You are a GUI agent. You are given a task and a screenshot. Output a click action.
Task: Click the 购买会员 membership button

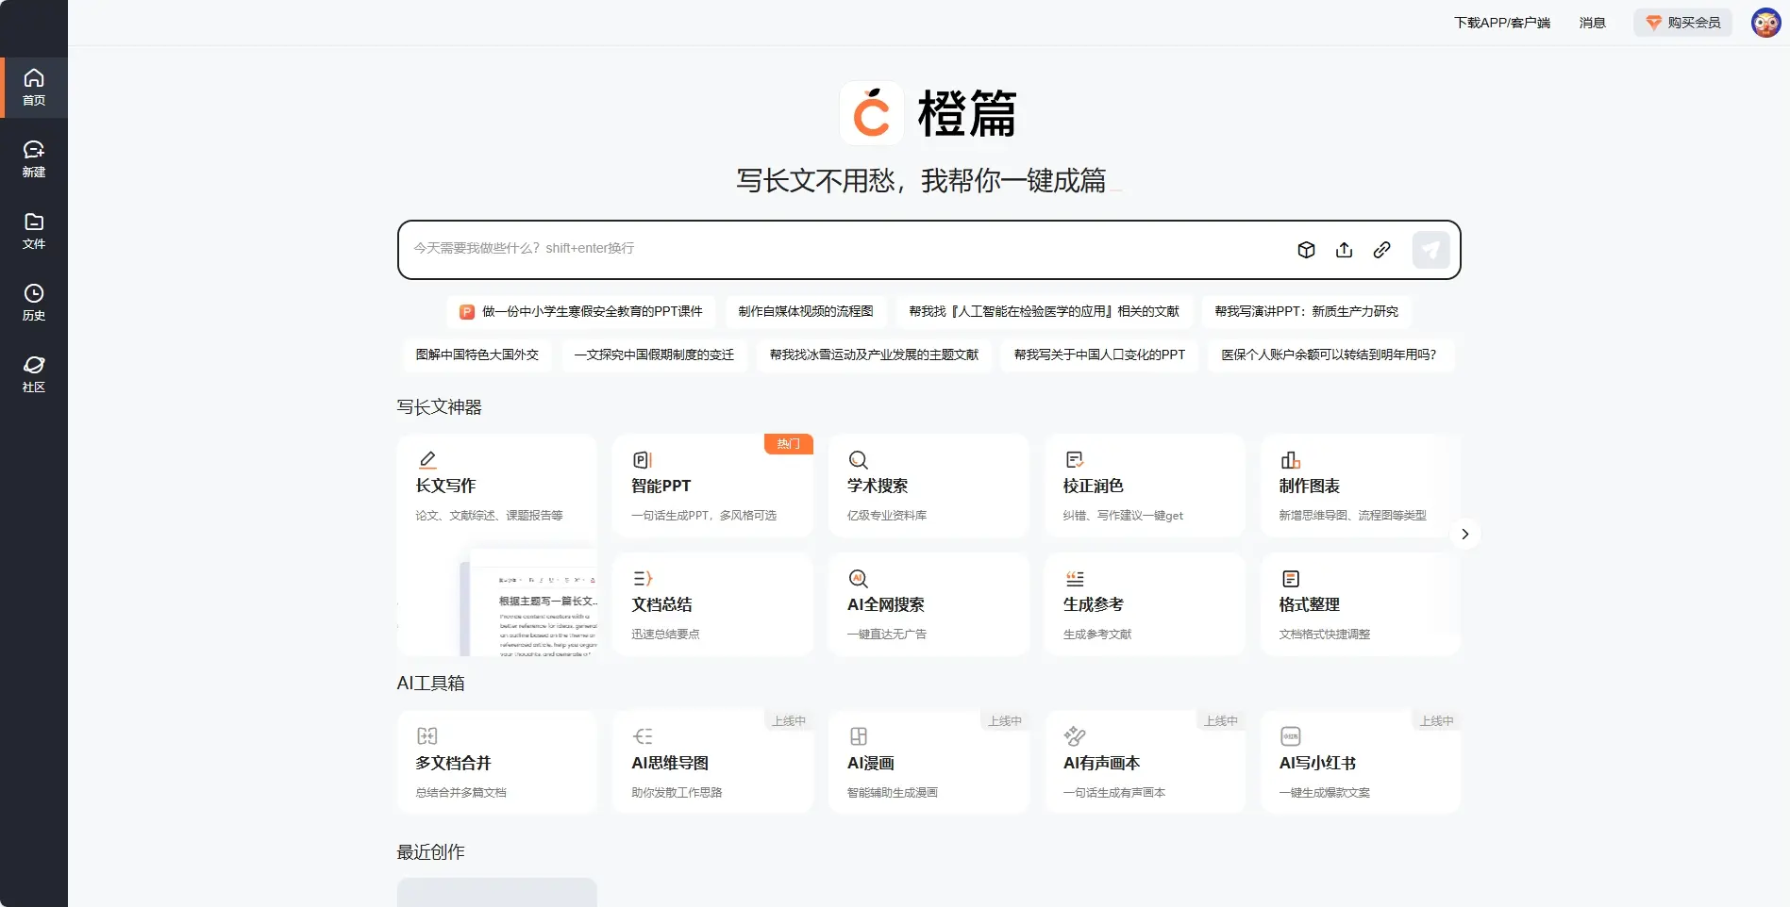[1682, 22]
